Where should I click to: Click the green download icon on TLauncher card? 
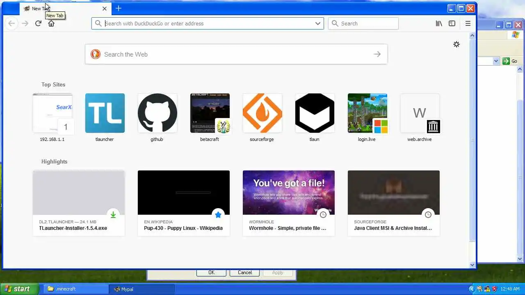[x=113, y=215]
